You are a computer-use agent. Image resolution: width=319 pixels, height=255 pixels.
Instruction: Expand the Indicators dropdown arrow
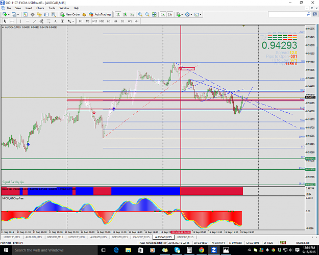coord(182,14)
